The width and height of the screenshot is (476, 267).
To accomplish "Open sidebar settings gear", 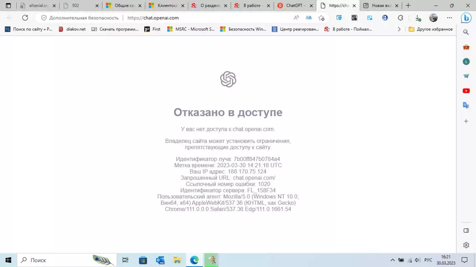I will (x=466, y=245).
